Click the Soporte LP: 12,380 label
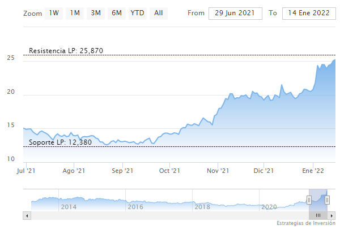The image size is (340, 230). (59, 142)
